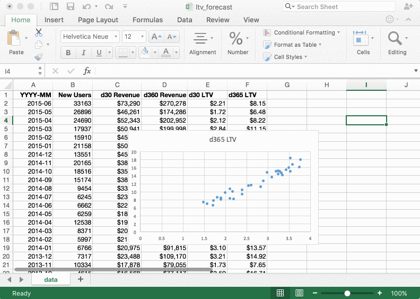The height and width of the screenshot is (299, 420).
Task: Expand the fill color arrow
Action: click(155, 53)
